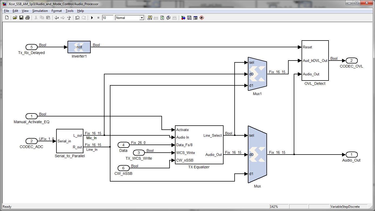The height and width of the screenshot is (211, 375).
Task: Click the Copy icon in the toolbar
Action: tap(42, 18)
